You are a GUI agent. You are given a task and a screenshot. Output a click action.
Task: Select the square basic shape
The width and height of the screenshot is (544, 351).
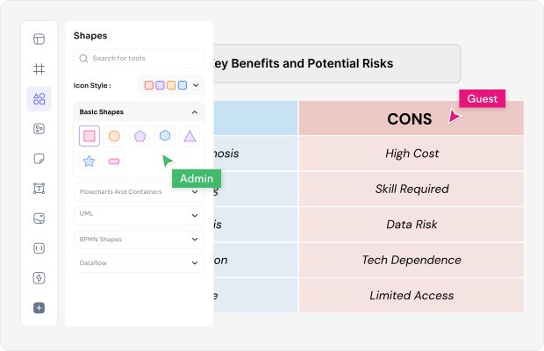click(89, 136)
